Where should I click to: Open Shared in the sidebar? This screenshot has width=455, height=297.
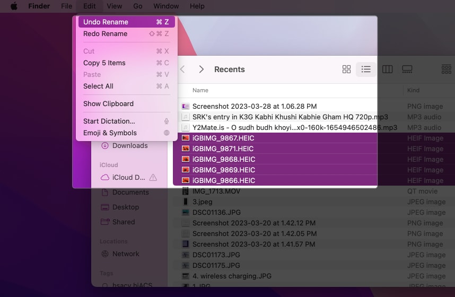coord(124,222)
